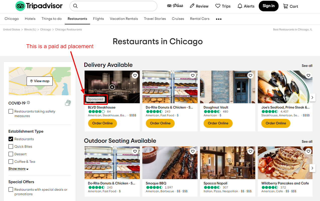Click Illinois (IL) breadcrumb link
Screen dimensions: 320x201
[x=30, y=30]
